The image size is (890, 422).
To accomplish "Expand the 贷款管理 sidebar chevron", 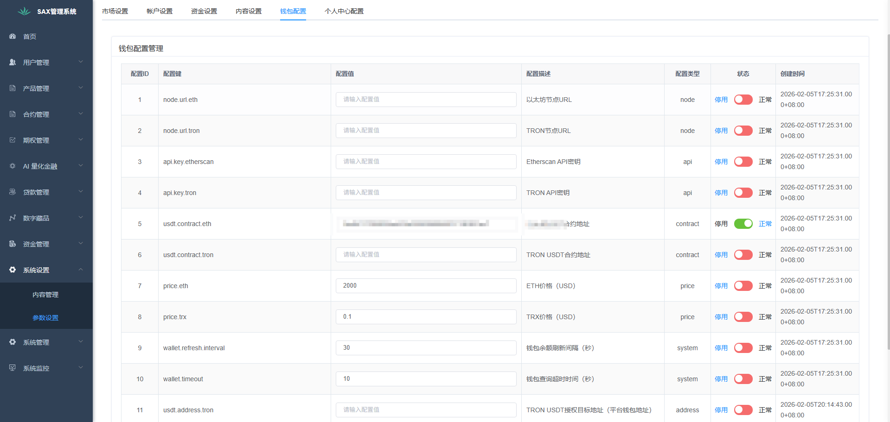I will click(x=81, y=192).
